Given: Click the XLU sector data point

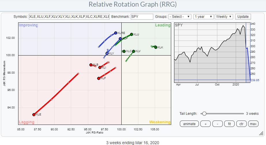Looking at the screenshot, I should (x=132, y=34).
